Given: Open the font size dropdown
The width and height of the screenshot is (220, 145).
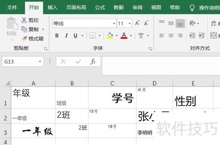Looking at the screenshot, I should click(129, 24).
